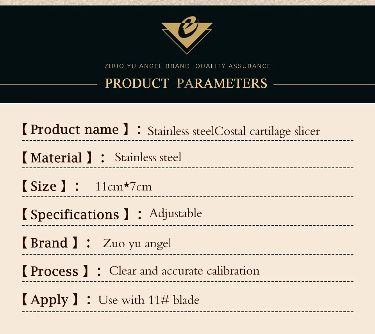Select the Process label
Viewport: 375px width, 334px height.
click(x=55, y=271)
